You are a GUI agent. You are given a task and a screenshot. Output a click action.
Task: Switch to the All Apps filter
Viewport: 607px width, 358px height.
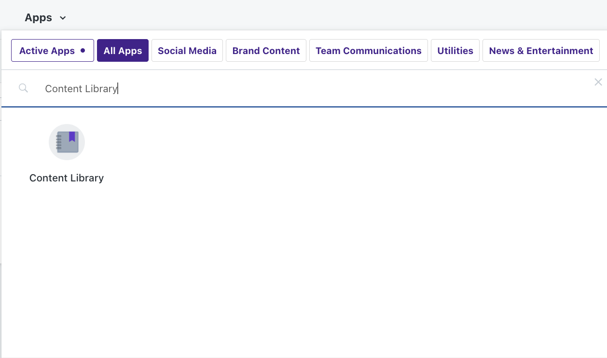[123, 51]
